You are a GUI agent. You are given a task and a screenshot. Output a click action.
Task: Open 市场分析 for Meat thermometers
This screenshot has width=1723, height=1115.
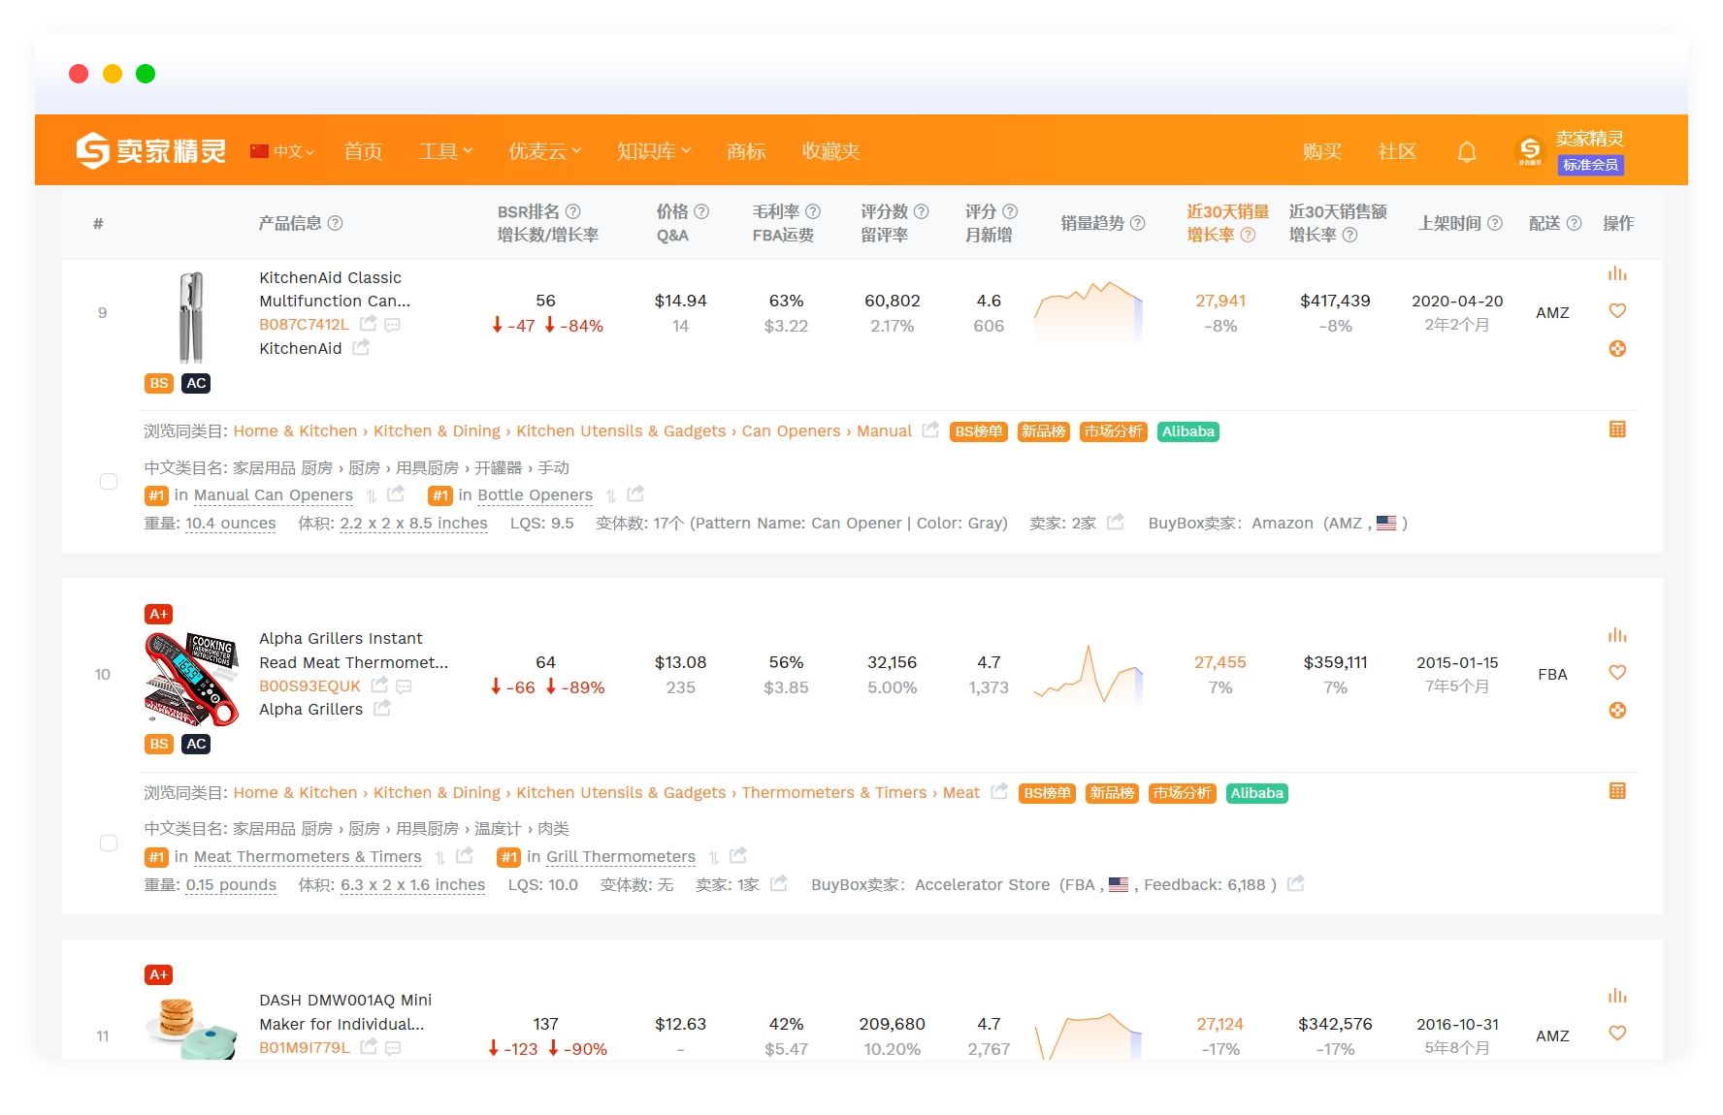coord(1182,793)
